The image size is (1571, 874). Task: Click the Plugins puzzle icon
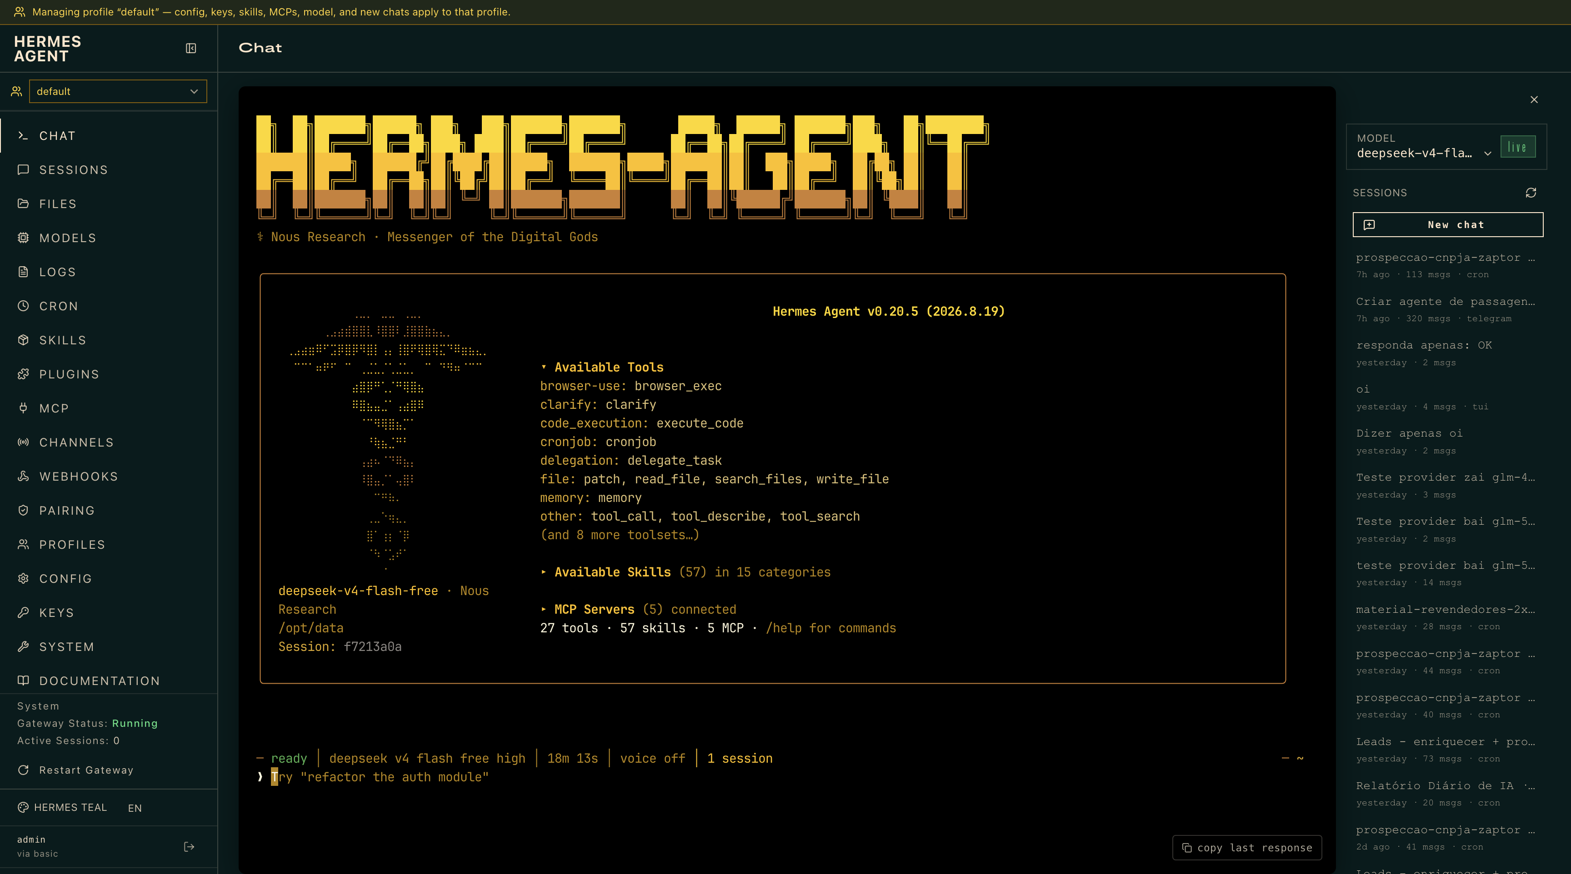(x=23, y=374)
